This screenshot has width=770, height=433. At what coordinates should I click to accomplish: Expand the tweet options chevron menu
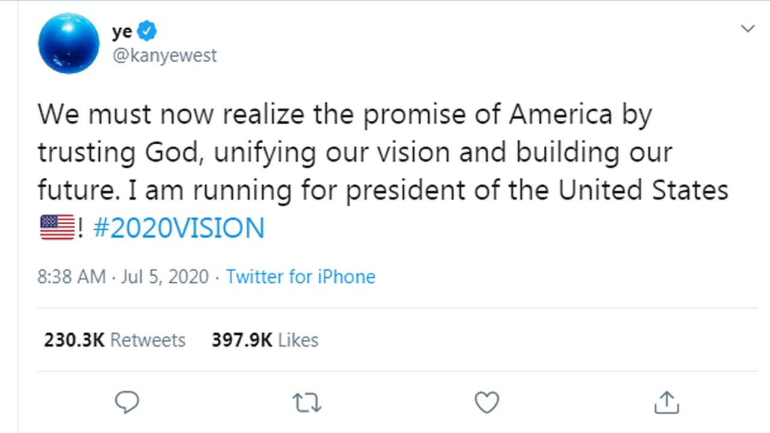coord(747,28)
